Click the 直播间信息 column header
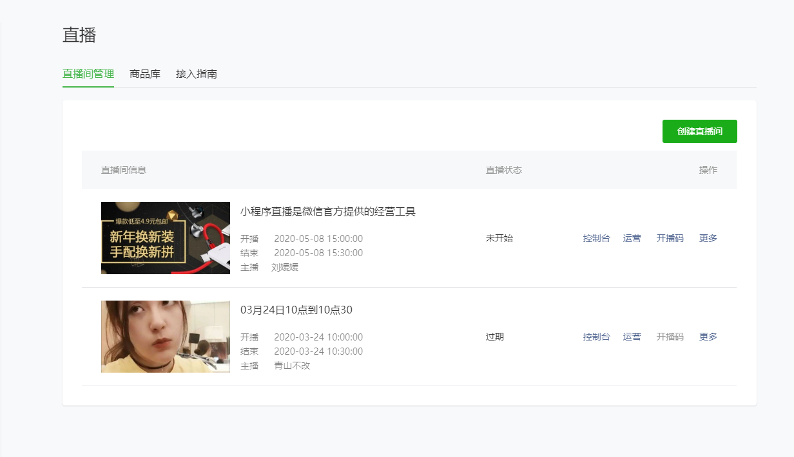Viewport: 794px width, 457px height. (x=124, y=170)
